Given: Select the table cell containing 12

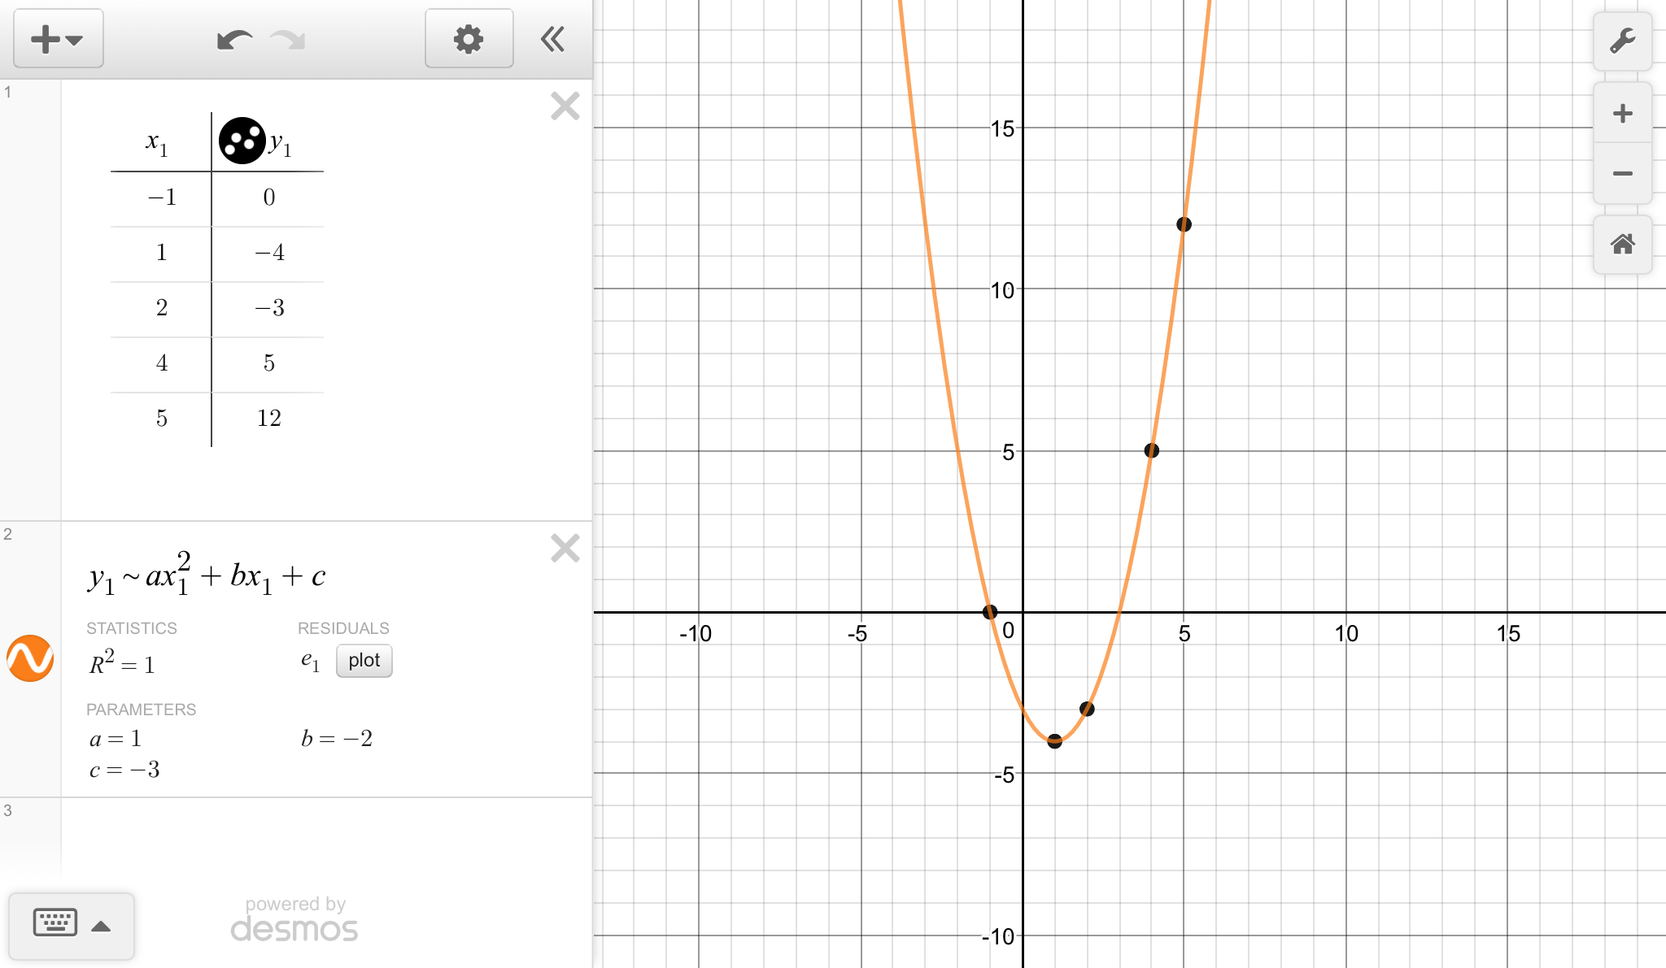Looking at the screenshot, I should pyautogui.click(x=268, y=419).
